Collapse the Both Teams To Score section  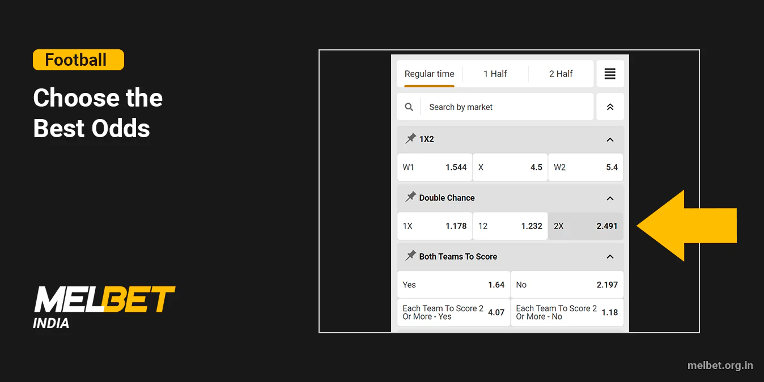(610, 256)
